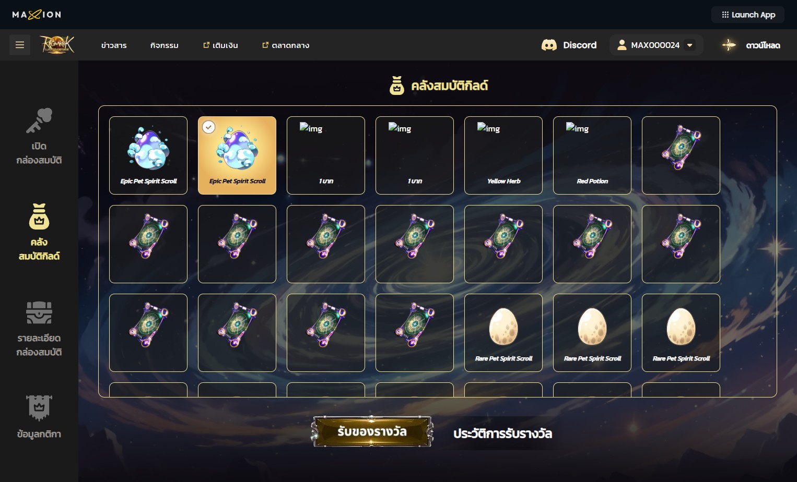Select the Red Potion item tile
Image resolution: width=797 pixels, height=482 pixels.
[x=592, y=155]
